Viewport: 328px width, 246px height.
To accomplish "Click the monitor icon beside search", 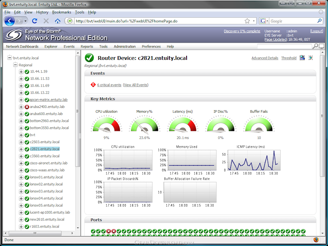I will pyautogui.click(x=321, y=46).
